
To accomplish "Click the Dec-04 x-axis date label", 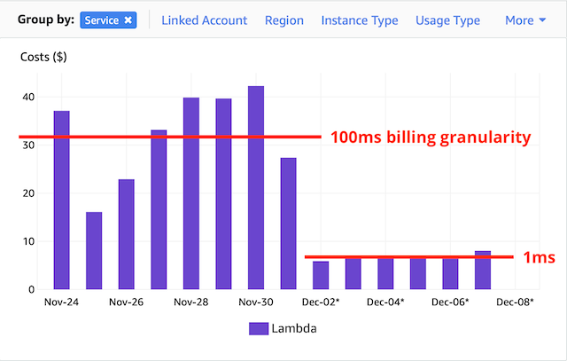I will (385, 302).
